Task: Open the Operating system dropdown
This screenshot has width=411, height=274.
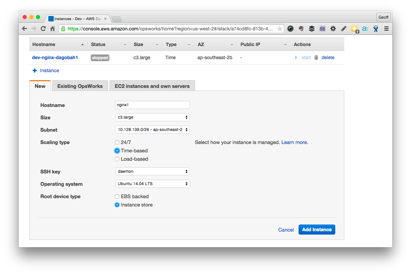Action: [152, 184]
